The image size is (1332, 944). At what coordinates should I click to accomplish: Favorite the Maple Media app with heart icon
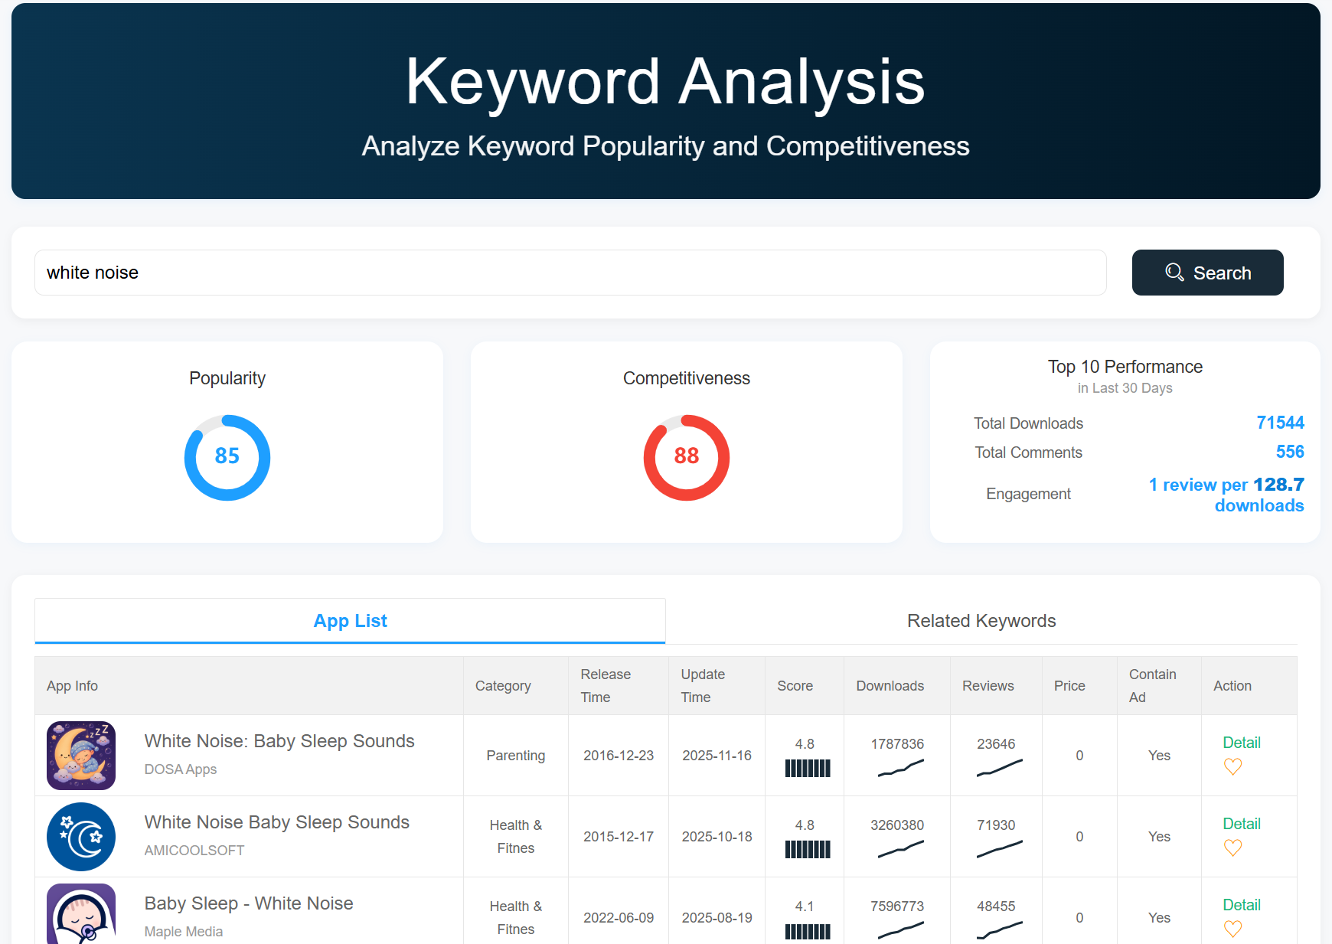1232,929
